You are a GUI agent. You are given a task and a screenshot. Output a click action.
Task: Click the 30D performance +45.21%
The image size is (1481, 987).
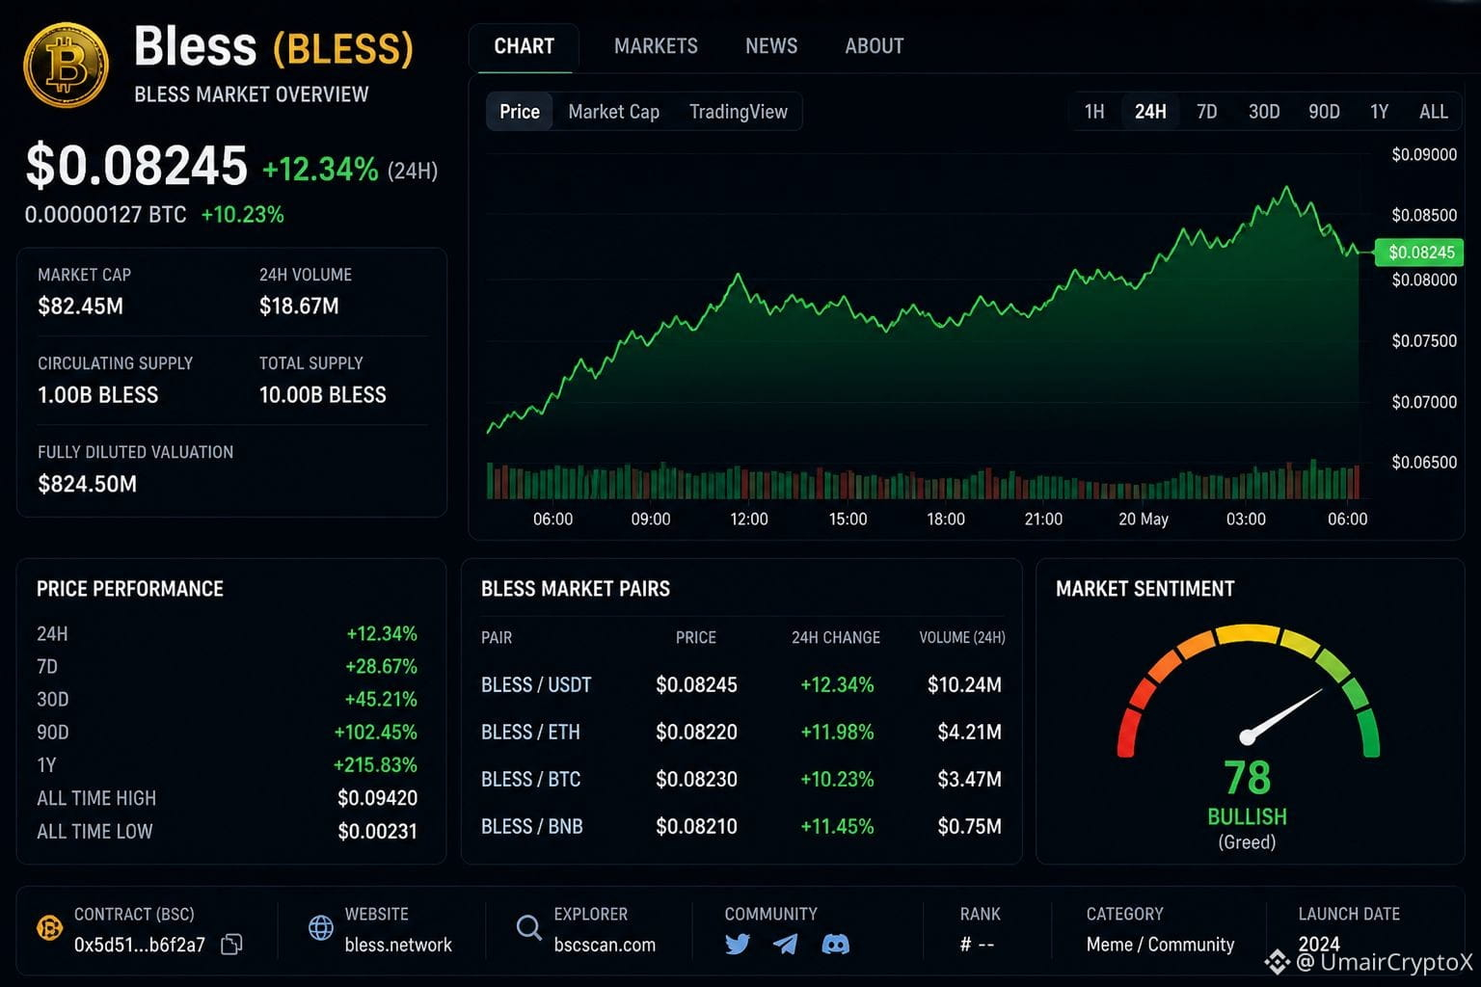[x=381, y=700]
